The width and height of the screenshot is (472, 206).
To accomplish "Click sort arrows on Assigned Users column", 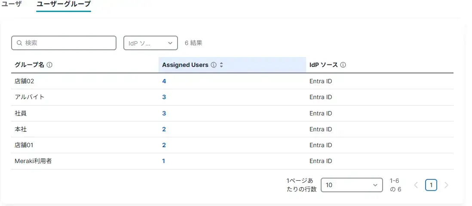I will [x=221, y=65].
